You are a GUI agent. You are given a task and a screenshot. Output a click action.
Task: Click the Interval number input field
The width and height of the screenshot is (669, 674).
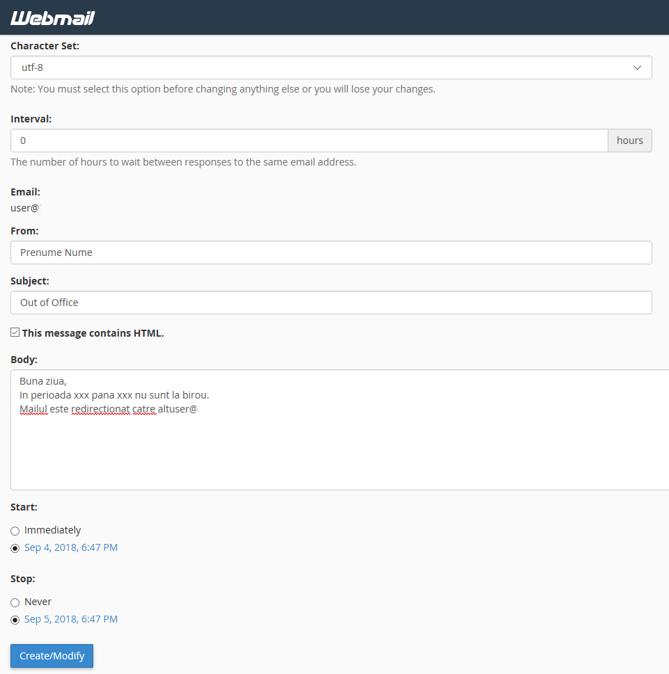309,141
